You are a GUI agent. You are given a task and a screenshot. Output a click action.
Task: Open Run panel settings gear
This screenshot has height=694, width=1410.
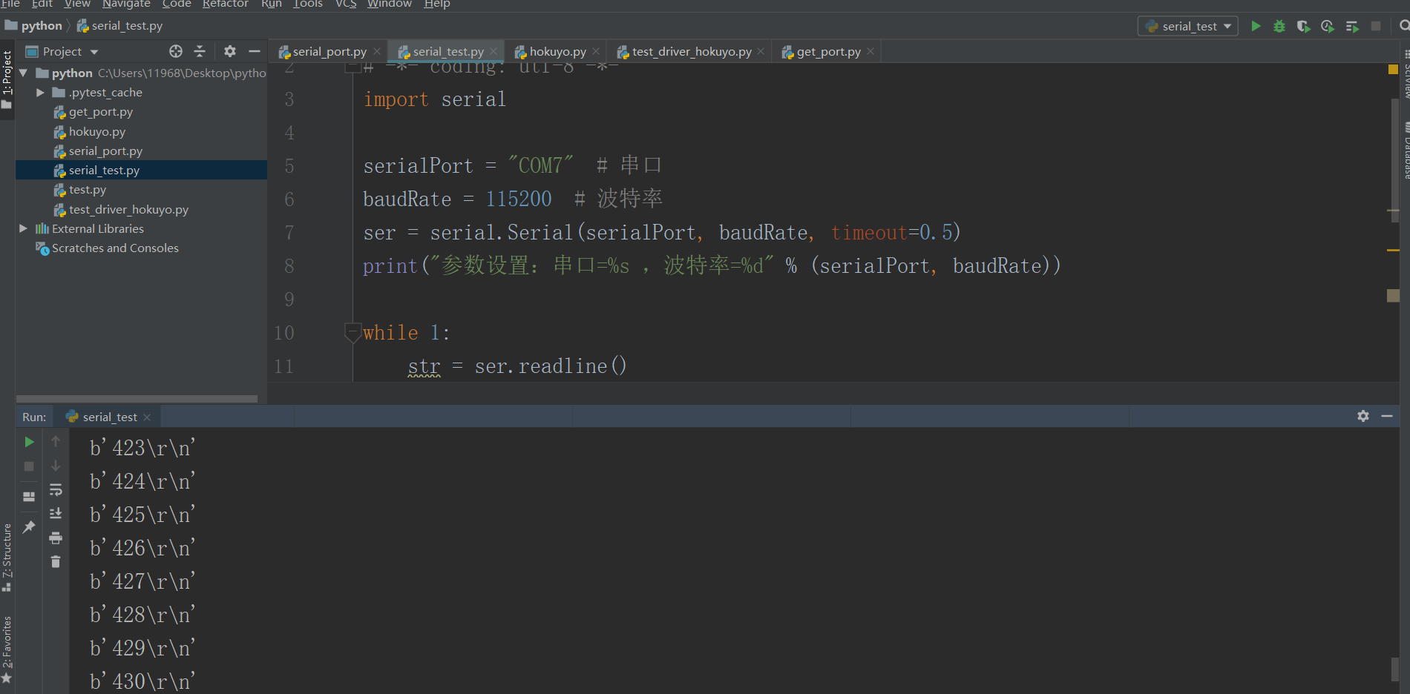[x=1363, y=416]
